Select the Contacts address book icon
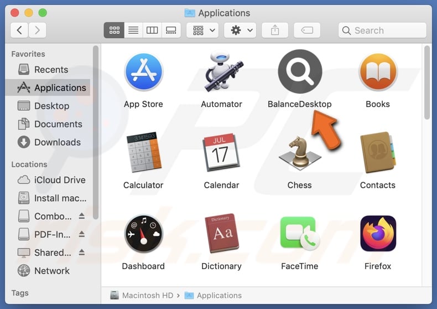The height and width of the screenshot is (309, 437). pyautogui.click(x=378, y=152)
